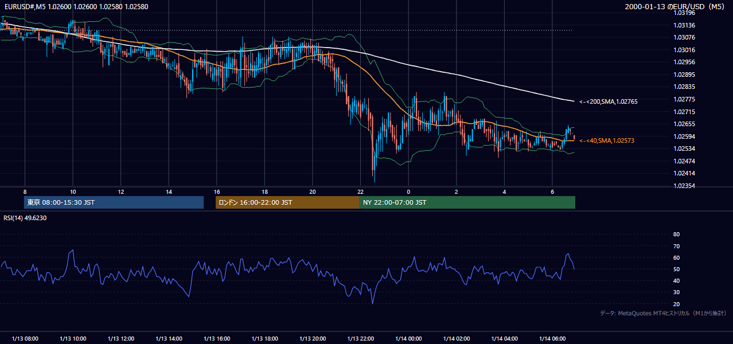Click hour label 18 on the price chart axis
Image resolution: width=733 pixels, height=344 pixels.
[x=264, y=191]
